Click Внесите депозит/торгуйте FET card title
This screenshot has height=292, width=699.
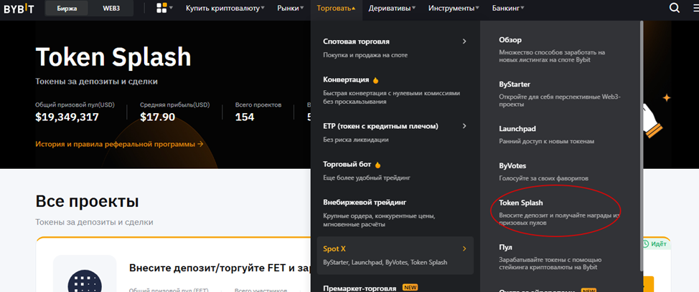tap(220, 268)
